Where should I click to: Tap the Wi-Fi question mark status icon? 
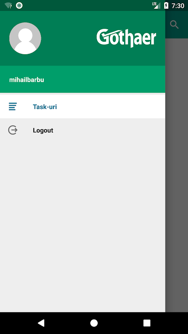pyautogui.click(x=8, y=6)
